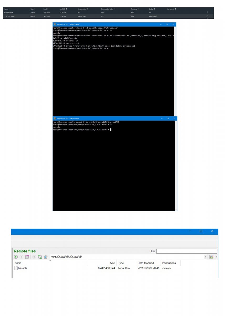Click the upper terminal's vertical scrollbar

click(175, 71)
